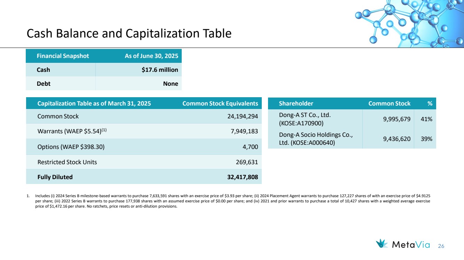The height and width of the screenshot is (260, 464).
Task: Select the '$17.6 million' cash value
Action: pyautogui.click(x=160, y=70)
